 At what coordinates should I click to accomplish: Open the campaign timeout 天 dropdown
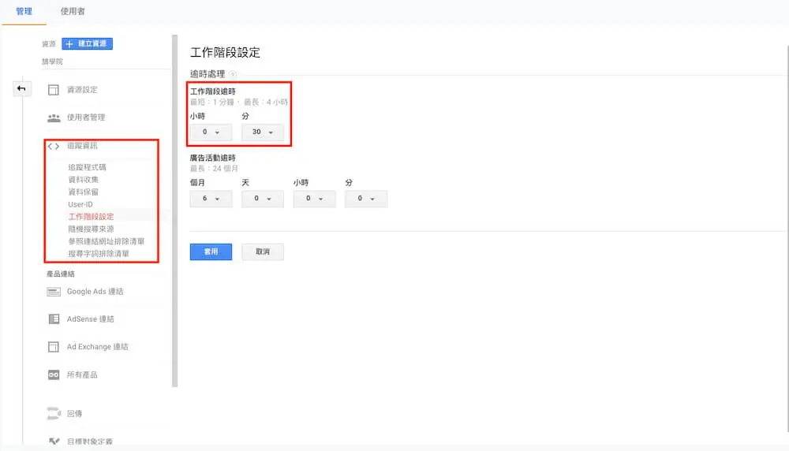[x=263, y=199]
